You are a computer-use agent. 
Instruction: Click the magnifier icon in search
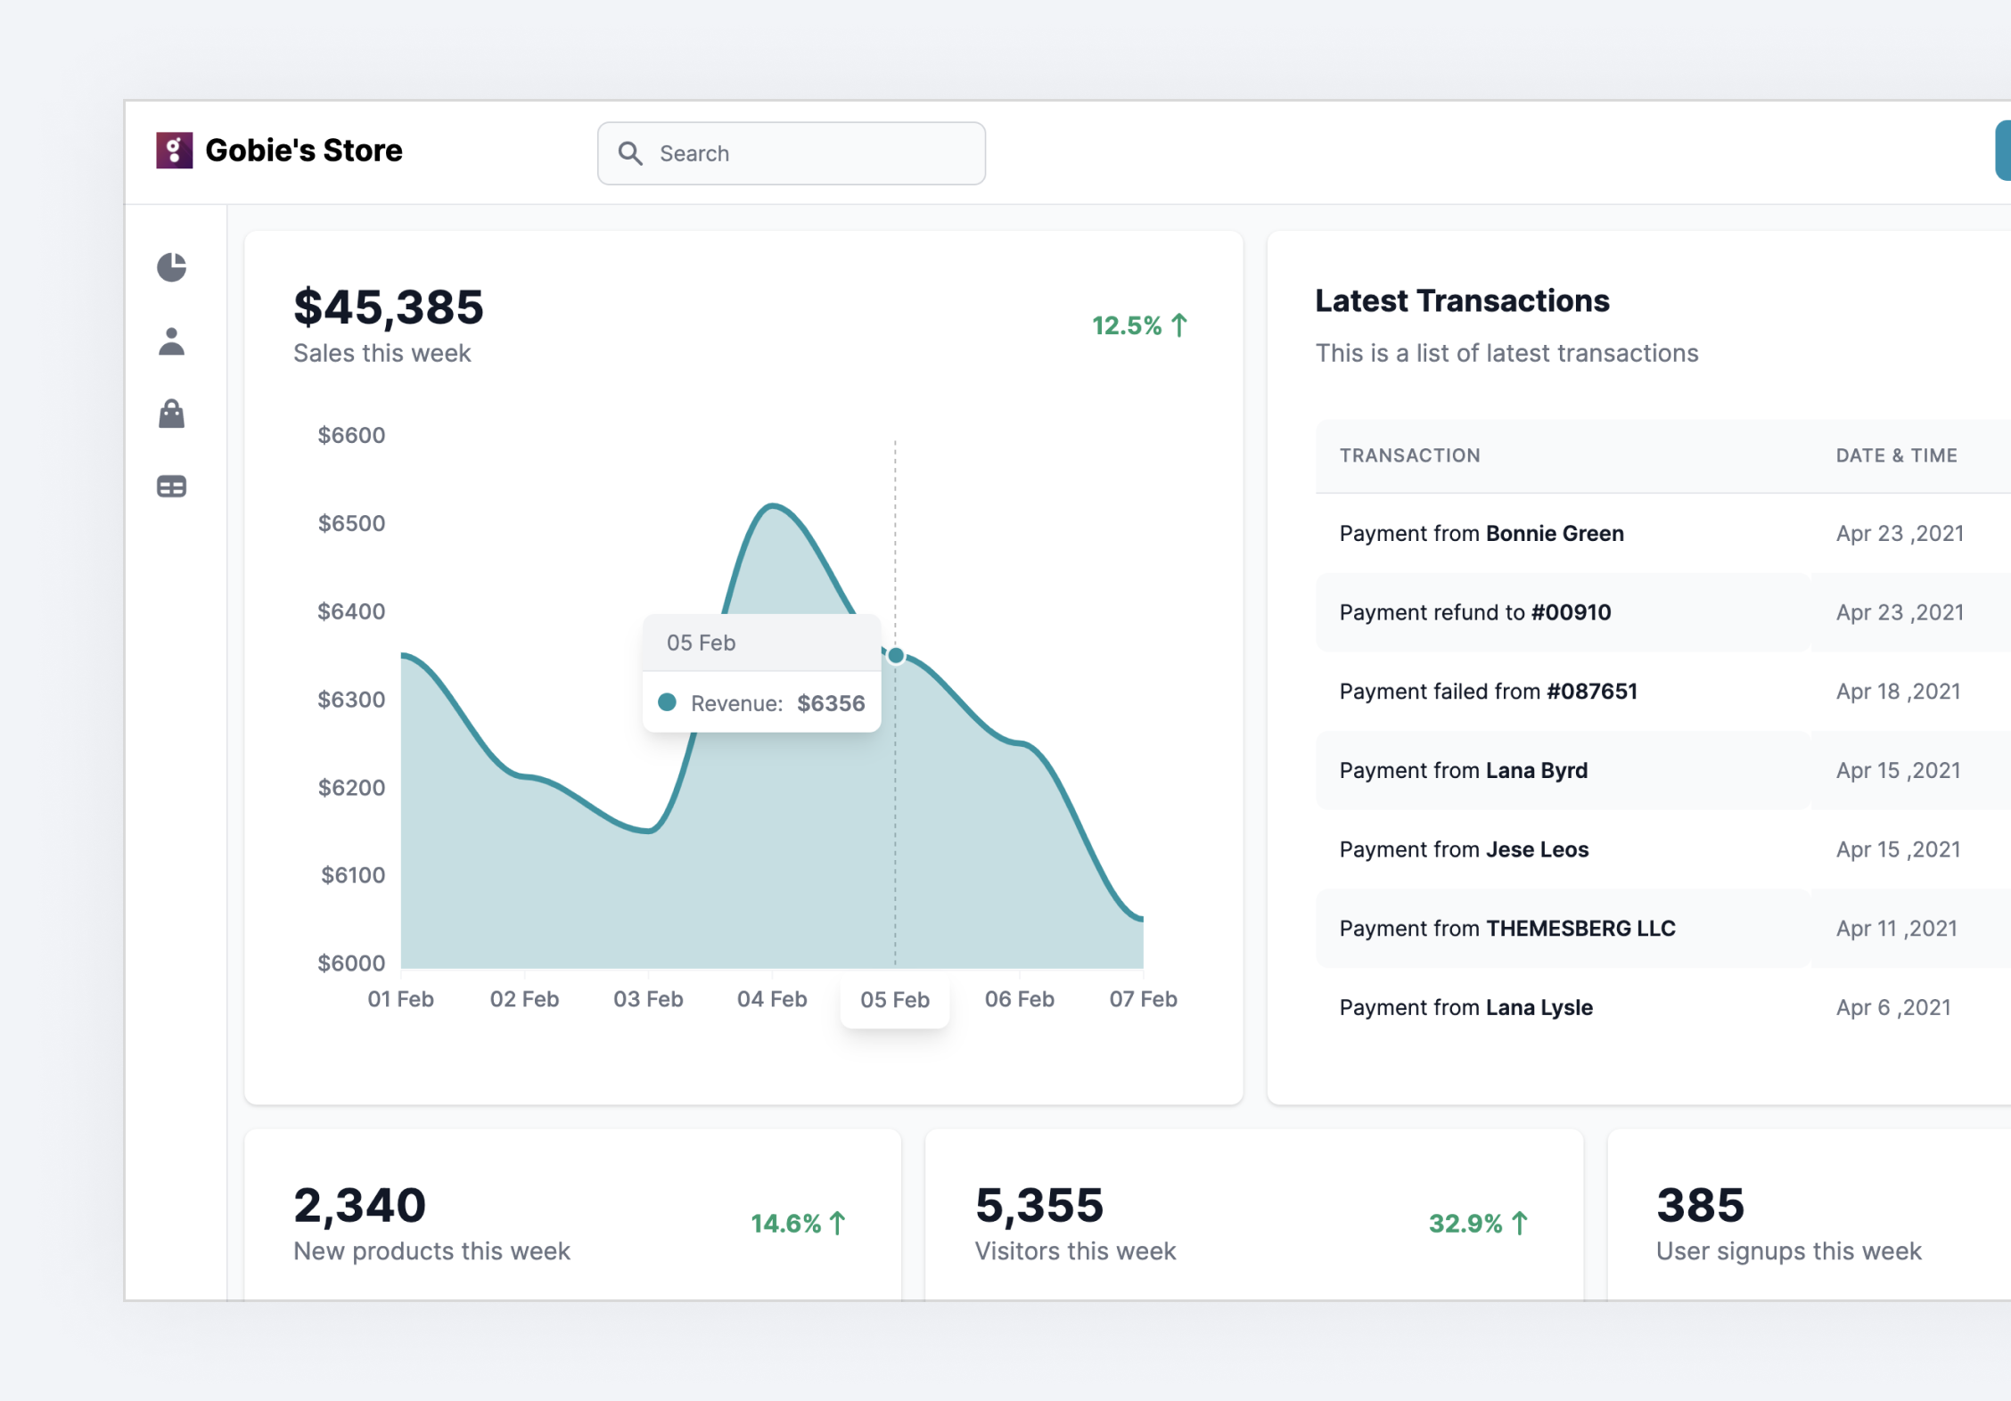[630, 153]
